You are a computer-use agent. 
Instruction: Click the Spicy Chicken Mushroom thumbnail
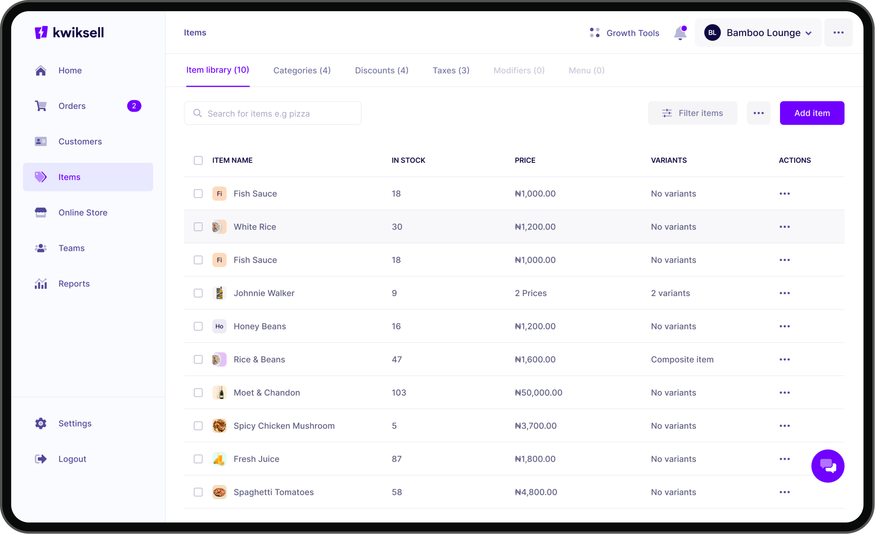(x=219, y=426)
